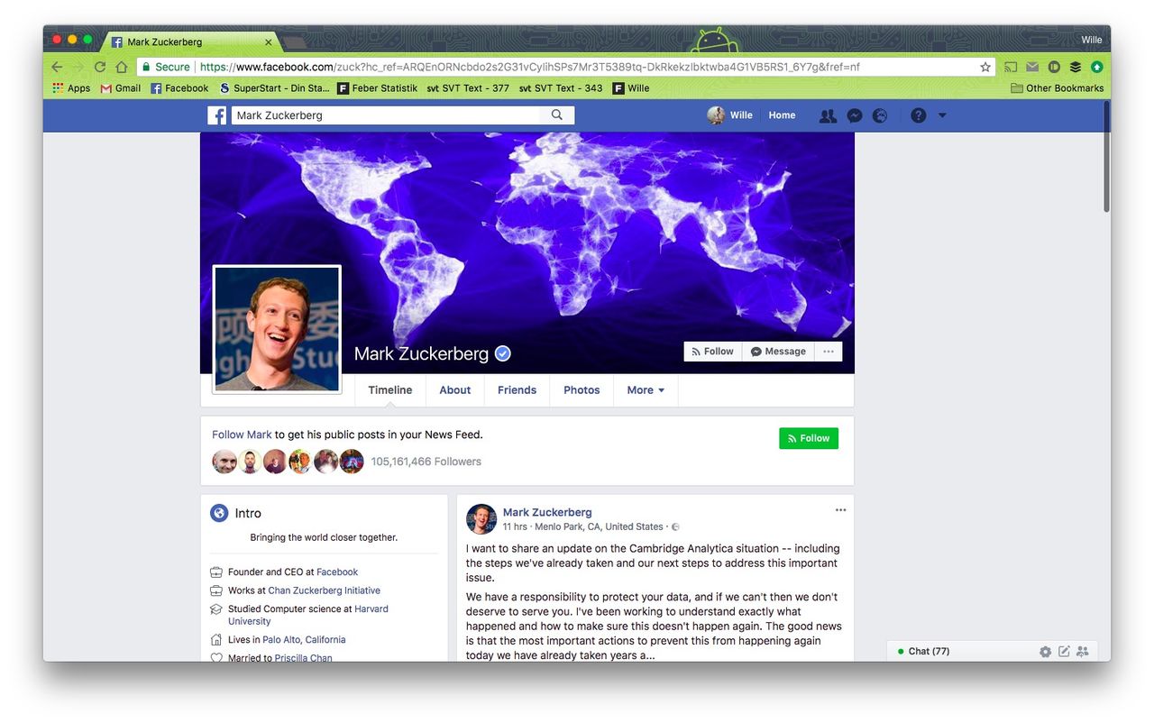Click the 105,161,466 Followers text

(x=426, y=462)
